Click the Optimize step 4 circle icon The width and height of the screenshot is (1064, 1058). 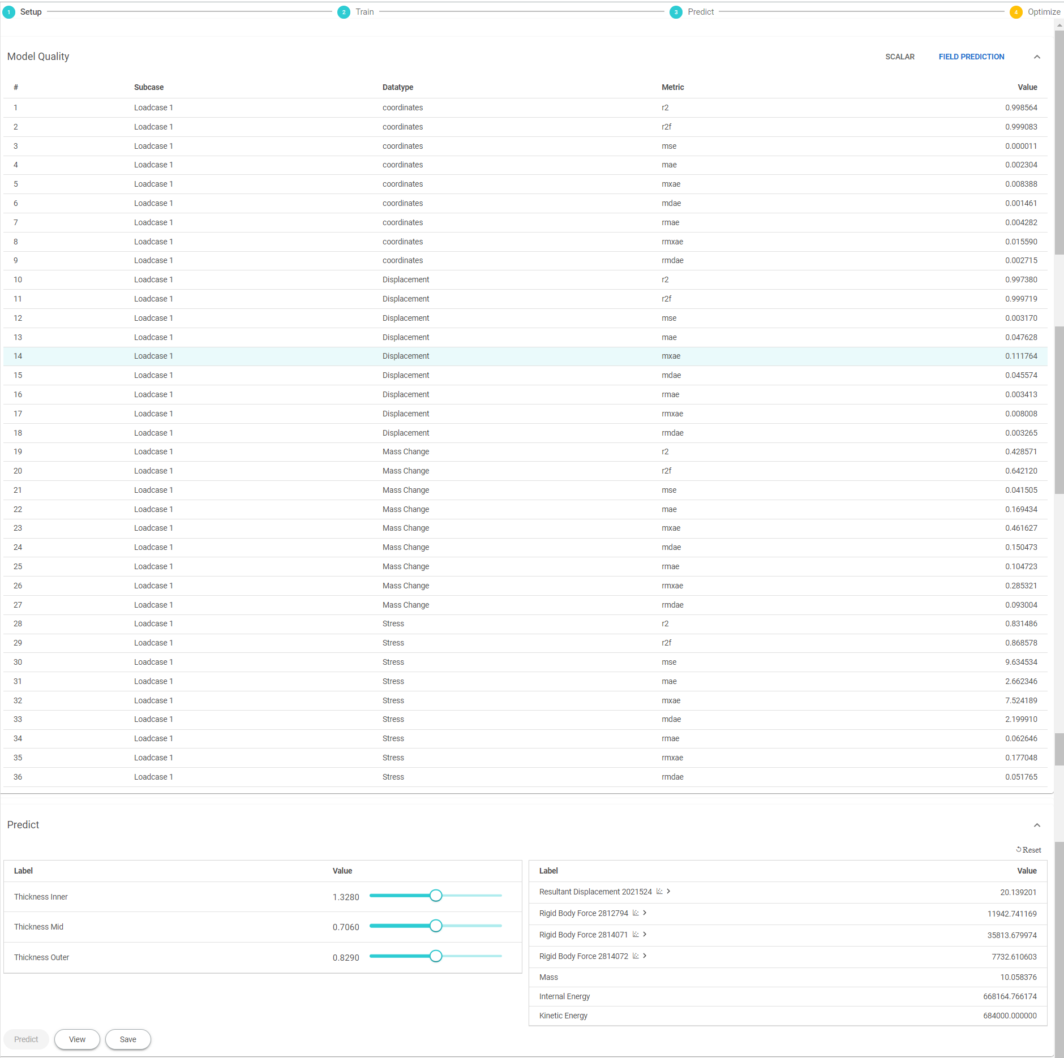click(x=1016, y=12)
